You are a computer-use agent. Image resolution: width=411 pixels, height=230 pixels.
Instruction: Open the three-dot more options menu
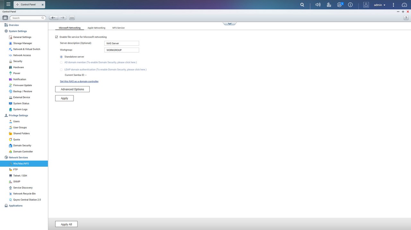(x=393, y=5)
